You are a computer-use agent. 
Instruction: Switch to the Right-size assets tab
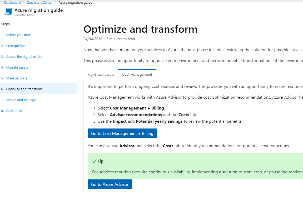pyautogui.click(x=101, y=75)
